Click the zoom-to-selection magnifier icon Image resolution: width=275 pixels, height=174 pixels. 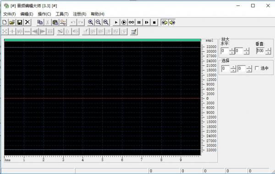pyautogui.click(x=106, y=22)
